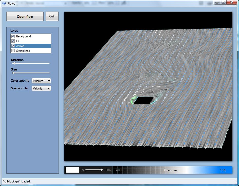Click the Flows app icon in title bar

4,4
